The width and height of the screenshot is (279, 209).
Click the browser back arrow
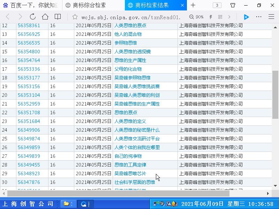pyautogui.click(x=8, y=17)
